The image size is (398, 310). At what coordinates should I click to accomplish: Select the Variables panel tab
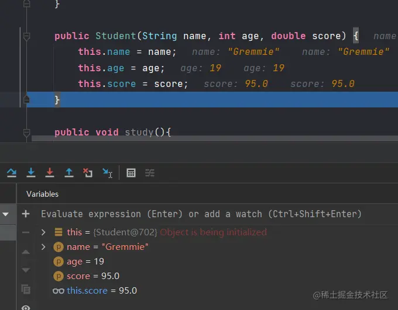pos(42,194)
